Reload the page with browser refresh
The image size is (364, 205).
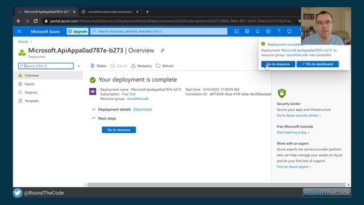click(x=35, y=21)
